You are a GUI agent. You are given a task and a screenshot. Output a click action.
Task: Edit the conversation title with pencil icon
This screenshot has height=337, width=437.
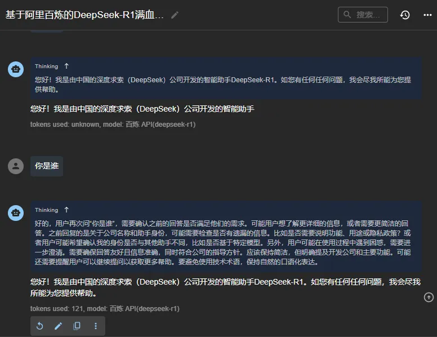tap(175, 15)
